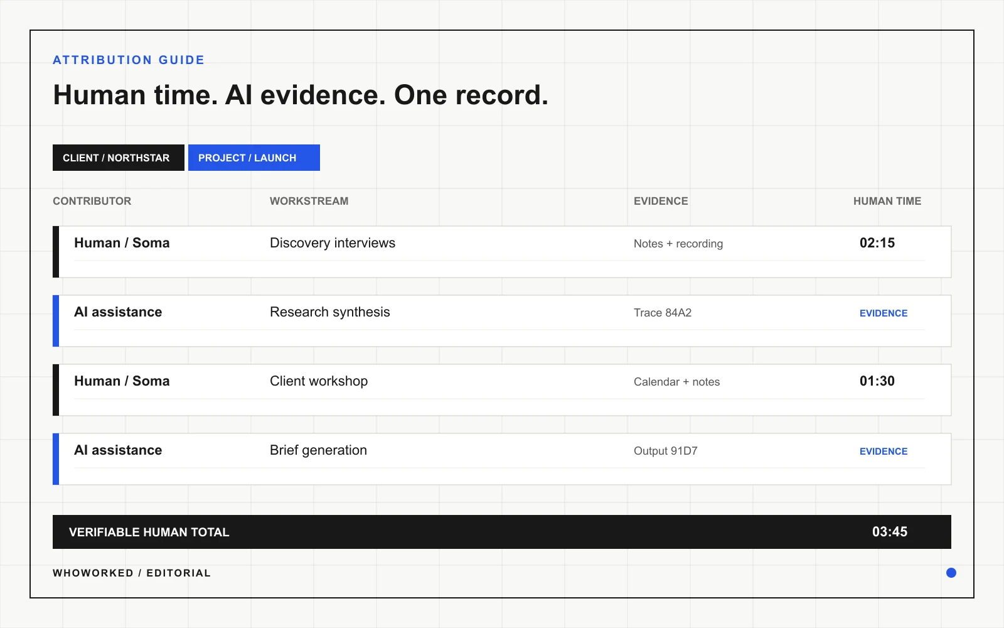Click the blue dot indicator in footer
Screen dimensions: 1004x628
(x=951, y=573)
